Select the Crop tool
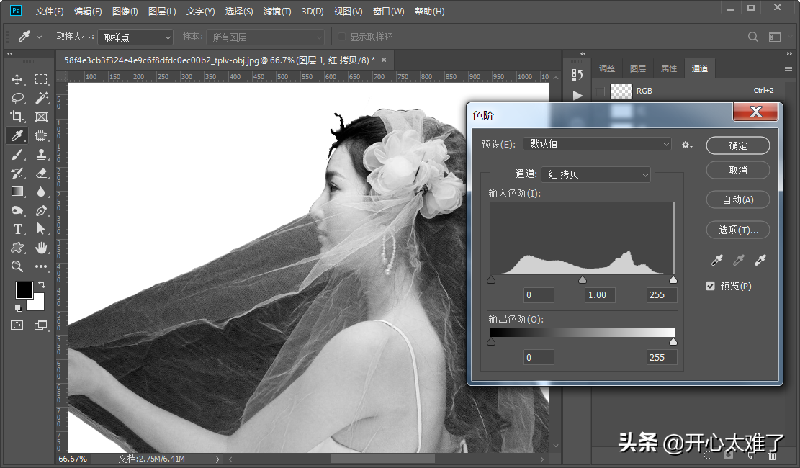This screenshot has width=800, height=468. pos(17,117)
